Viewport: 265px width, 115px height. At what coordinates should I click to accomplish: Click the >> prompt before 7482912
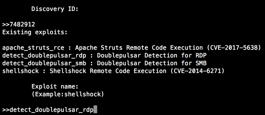(x=6, y=25)
